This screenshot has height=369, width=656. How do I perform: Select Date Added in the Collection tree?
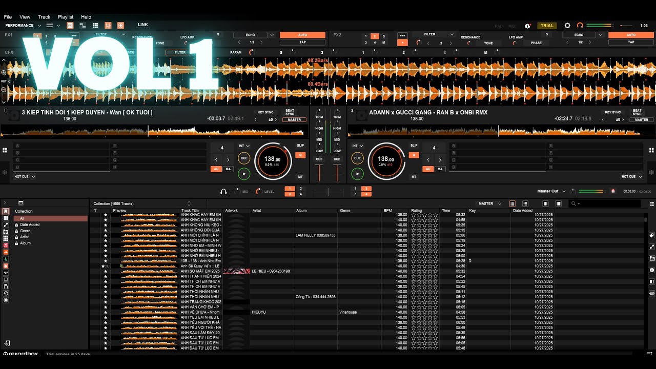[x=30, y=224]
